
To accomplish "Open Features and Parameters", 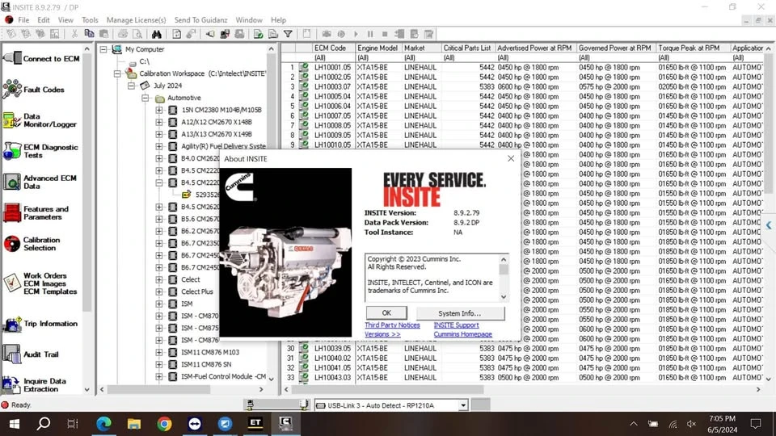I will 36,212.
